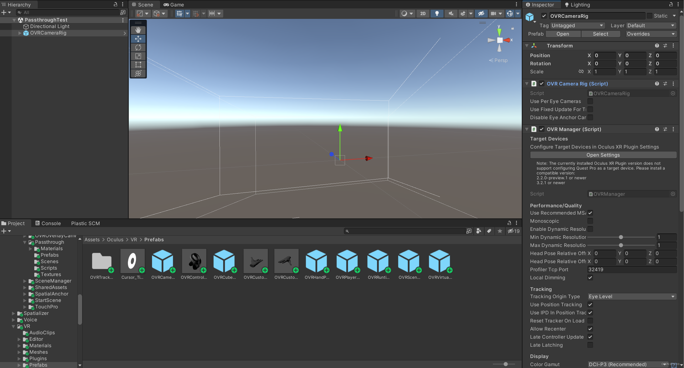This screenshot has height=368, width=684.
Task: Select the Hand (View) tool
Action: tap(138, 30)
